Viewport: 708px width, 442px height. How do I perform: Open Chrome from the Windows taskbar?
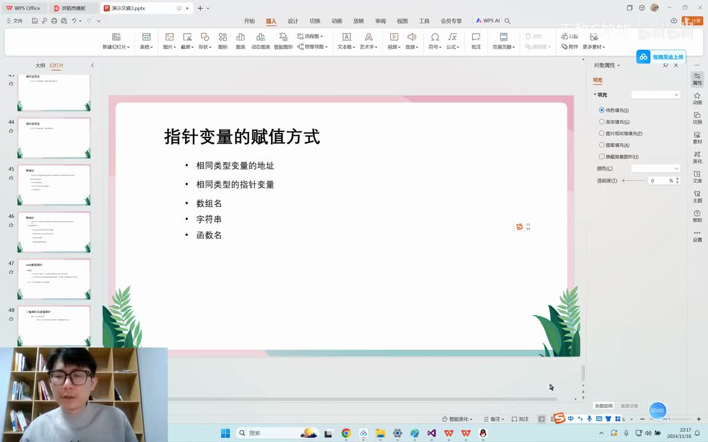pyautogui.click(x=346, y=433)
